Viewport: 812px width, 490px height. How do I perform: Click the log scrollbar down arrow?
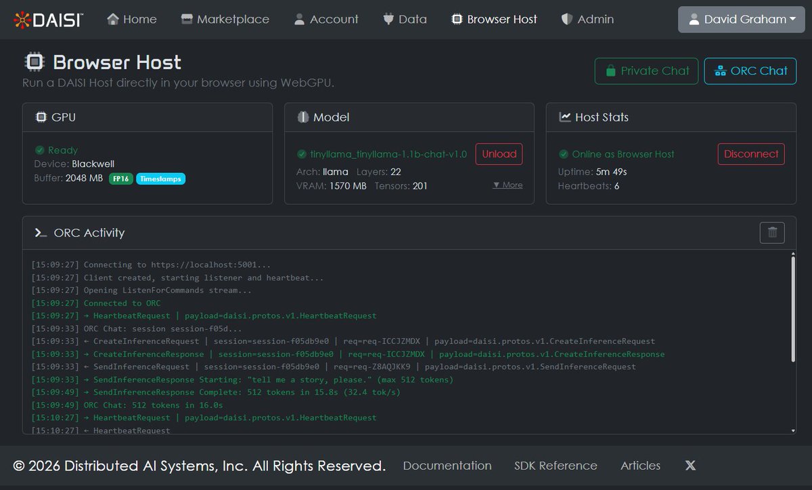[792, 430]
